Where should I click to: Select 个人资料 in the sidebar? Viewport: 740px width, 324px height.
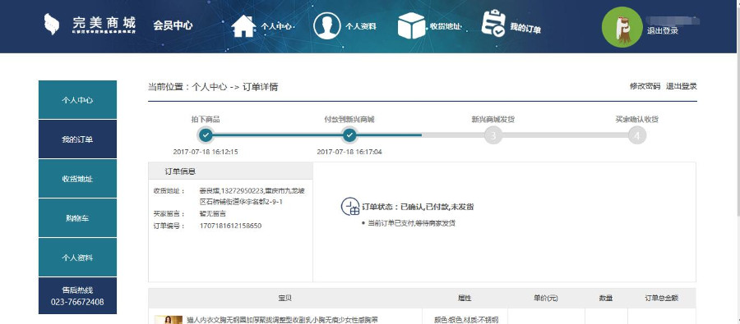(x=77, y=258)
